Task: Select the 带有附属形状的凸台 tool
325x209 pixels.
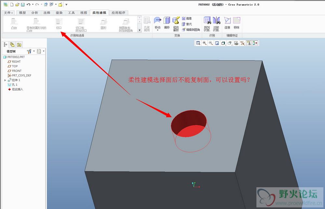Action: (x=36, y=25)
